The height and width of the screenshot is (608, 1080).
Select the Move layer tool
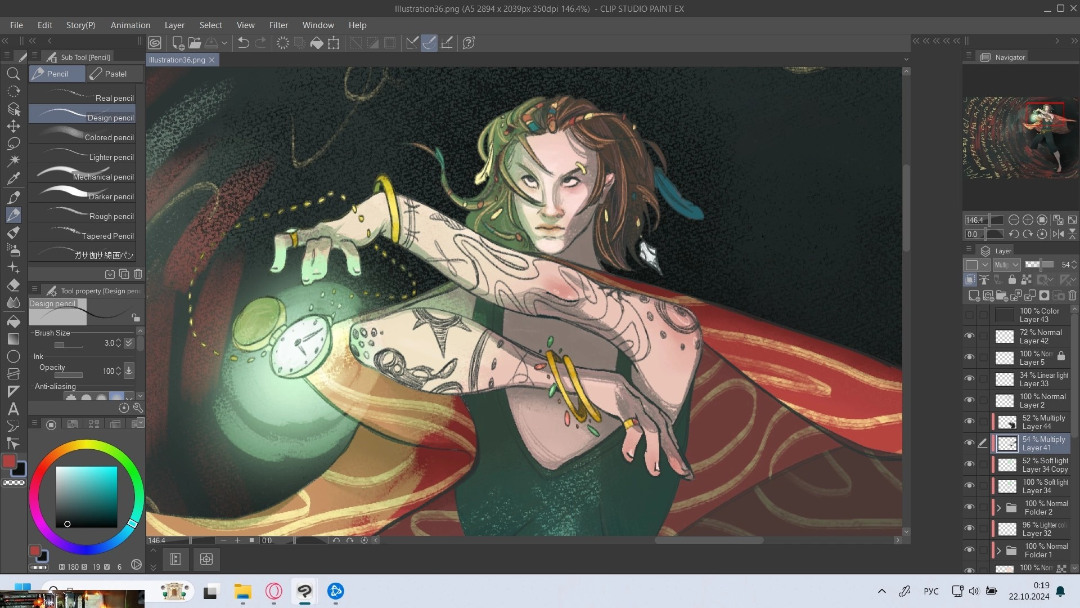[13, 126]
